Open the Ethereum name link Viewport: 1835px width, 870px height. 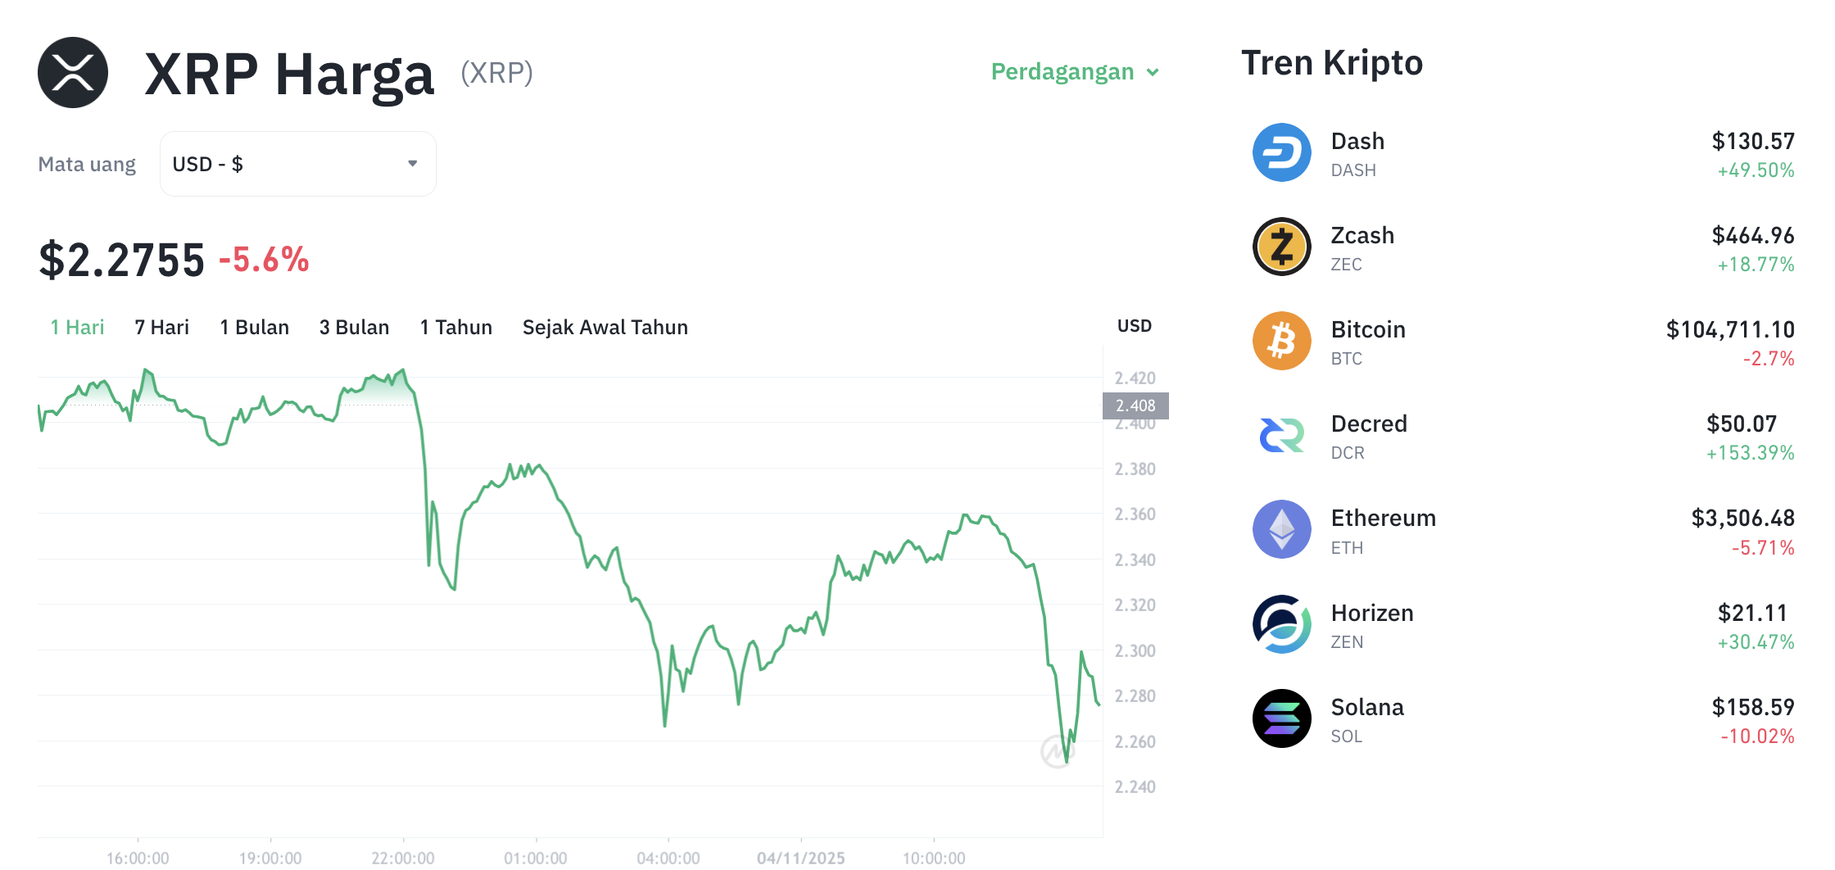(x=1383, y=519)
